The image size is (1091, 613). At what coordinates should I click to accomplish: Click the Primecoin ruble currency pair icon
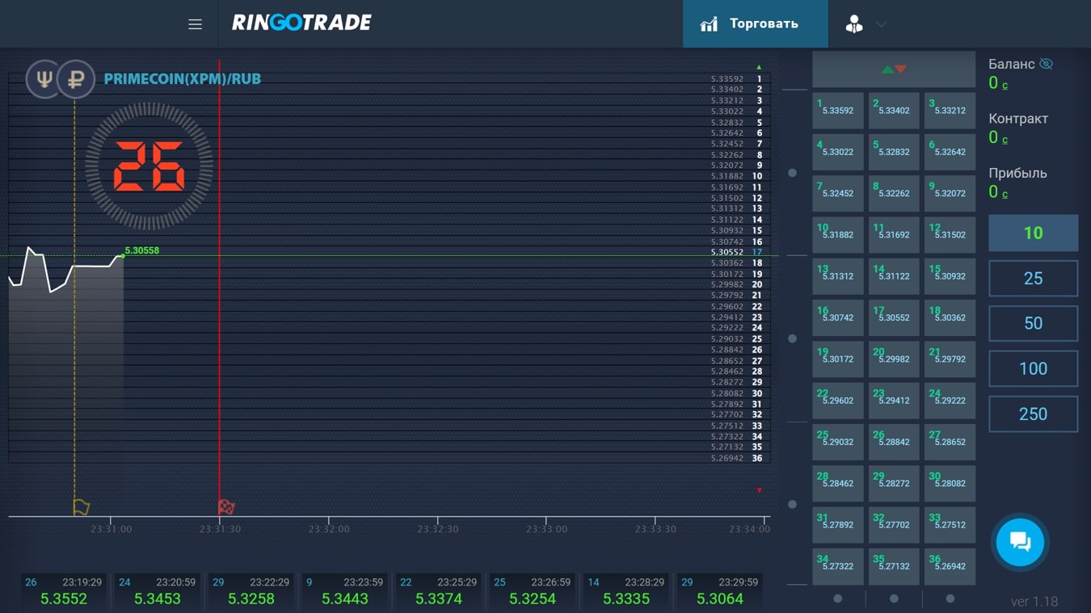click(x=61, y=79)
